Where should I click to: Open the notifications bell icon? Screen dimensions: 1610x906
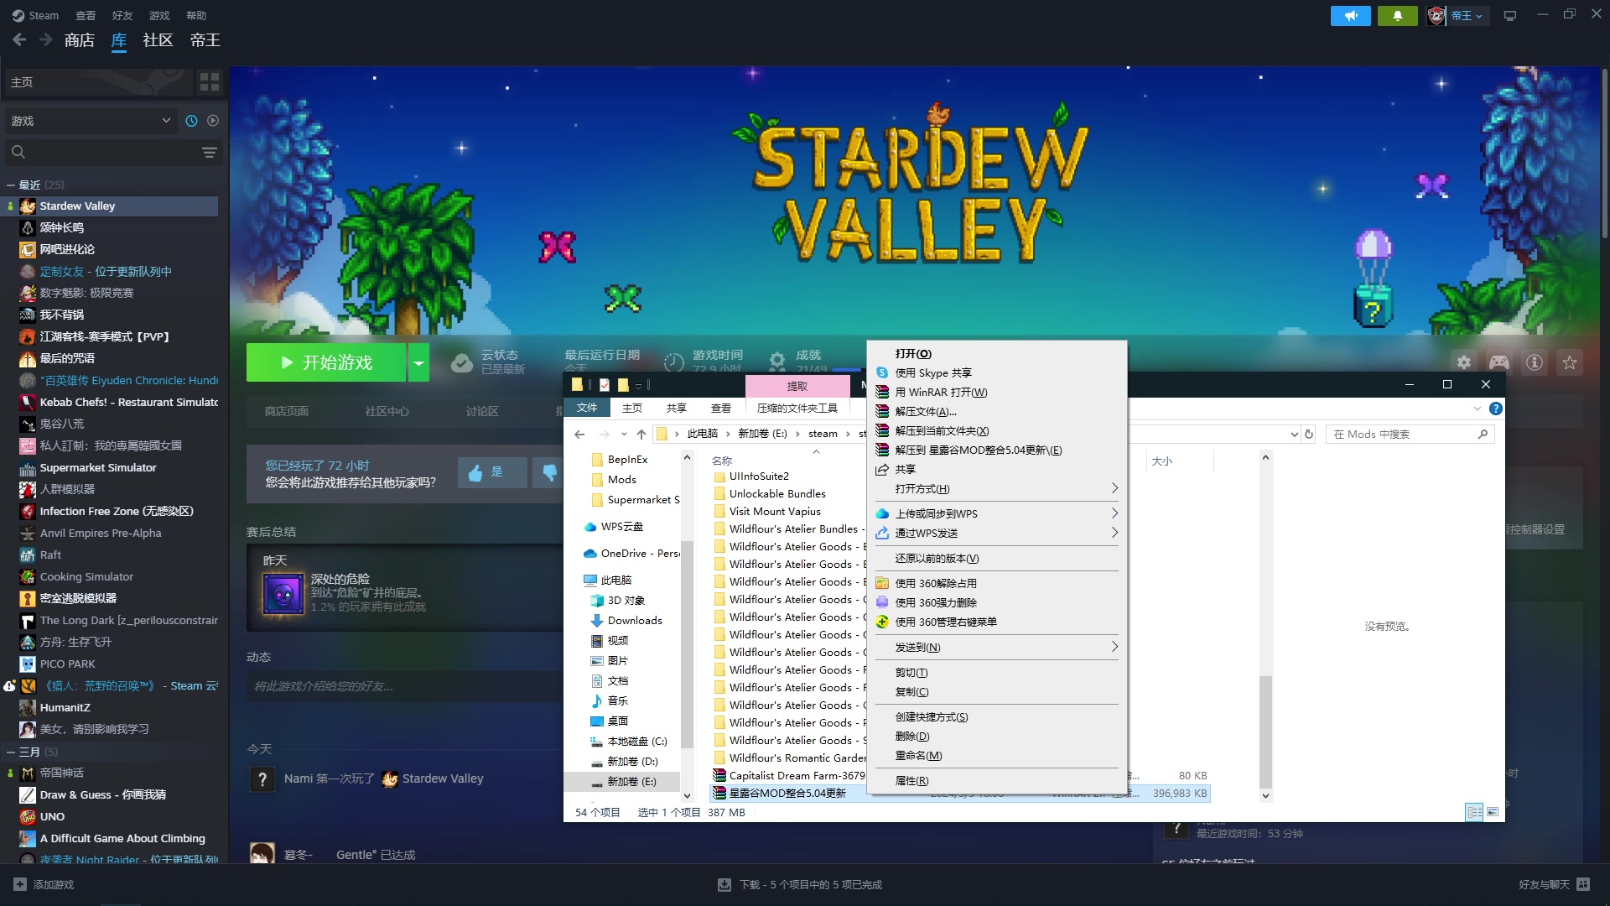point(1397,16)
